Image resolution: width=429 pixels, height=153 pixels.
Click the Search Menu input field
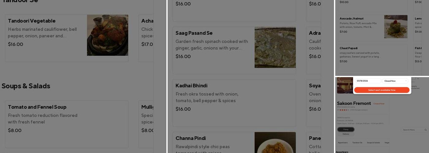[x=412, y=130]
